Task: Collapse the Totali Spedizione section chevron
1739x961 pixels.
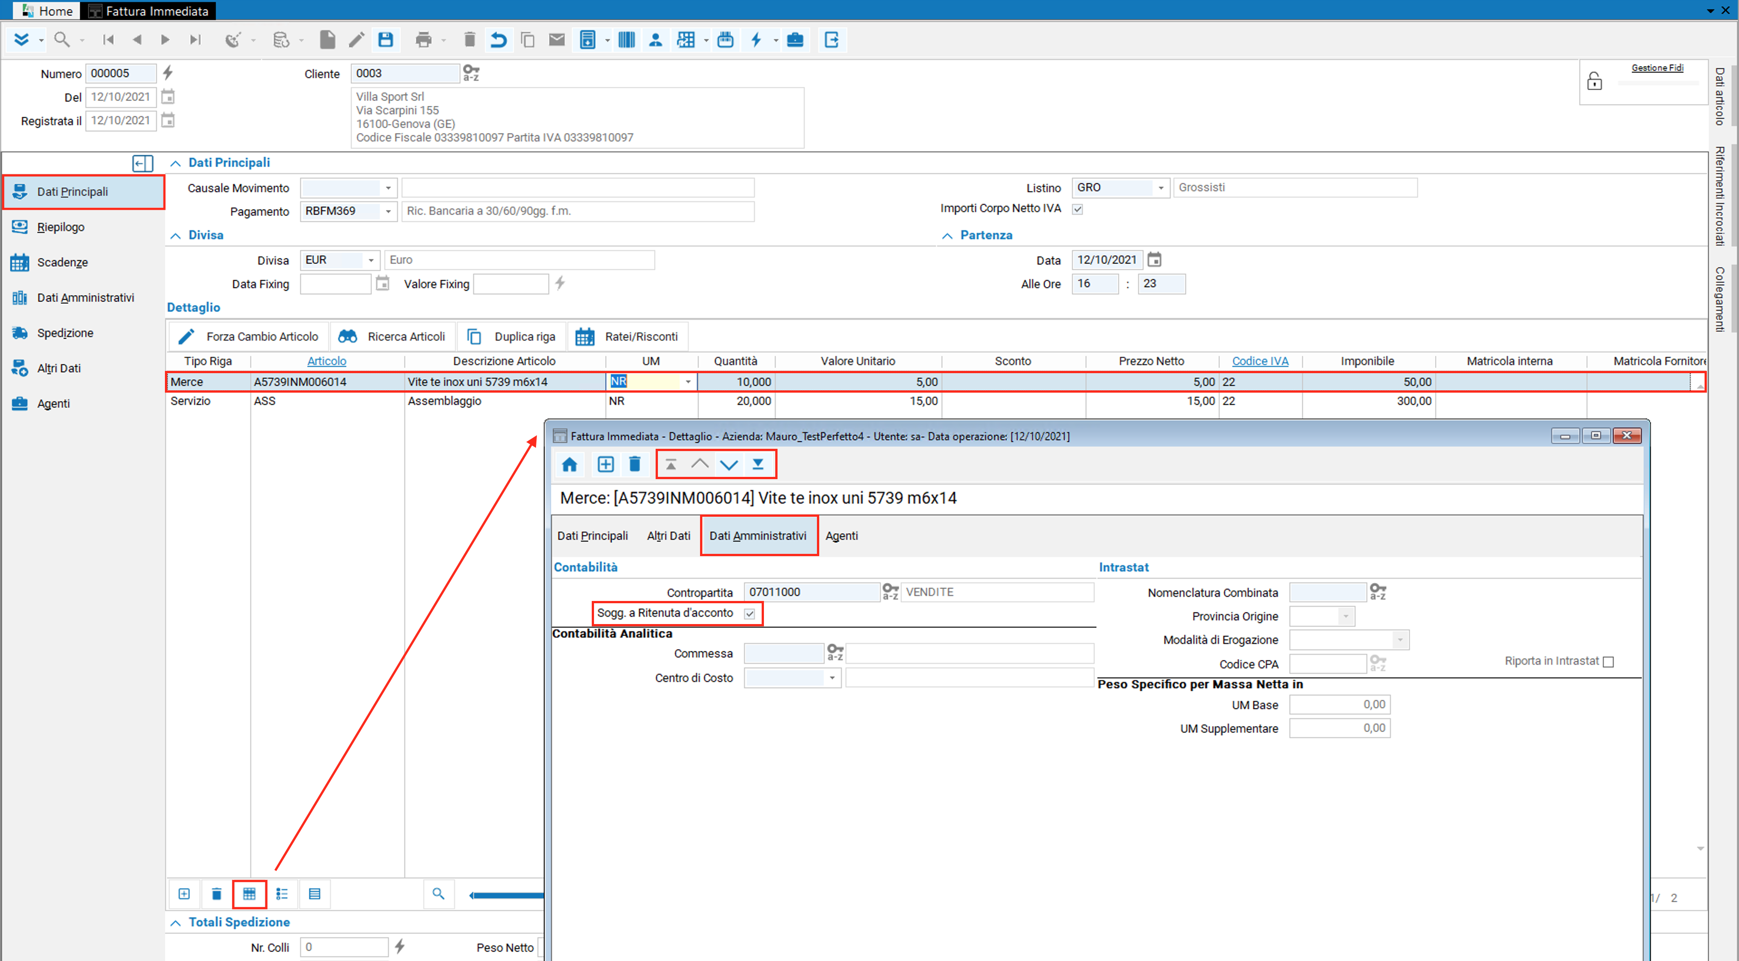Action: tap(175, 923)
